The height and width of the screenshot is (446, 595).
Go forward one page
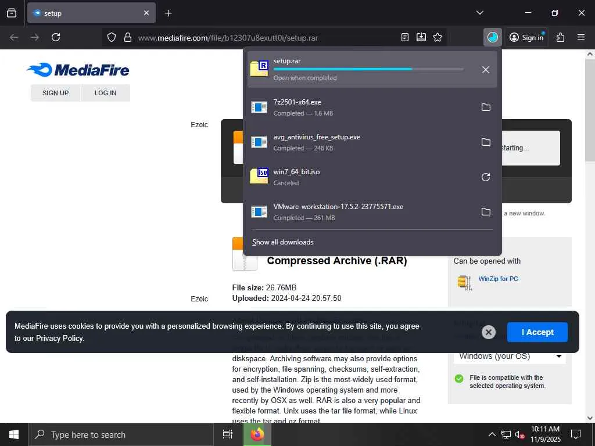tap(35, 37)
